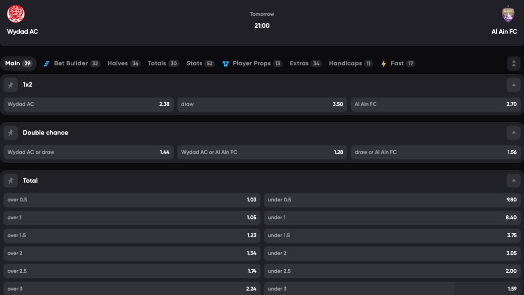Click the 1x2 market title
Viewport: 524px width, 295px height.
[x=27, y=85]
